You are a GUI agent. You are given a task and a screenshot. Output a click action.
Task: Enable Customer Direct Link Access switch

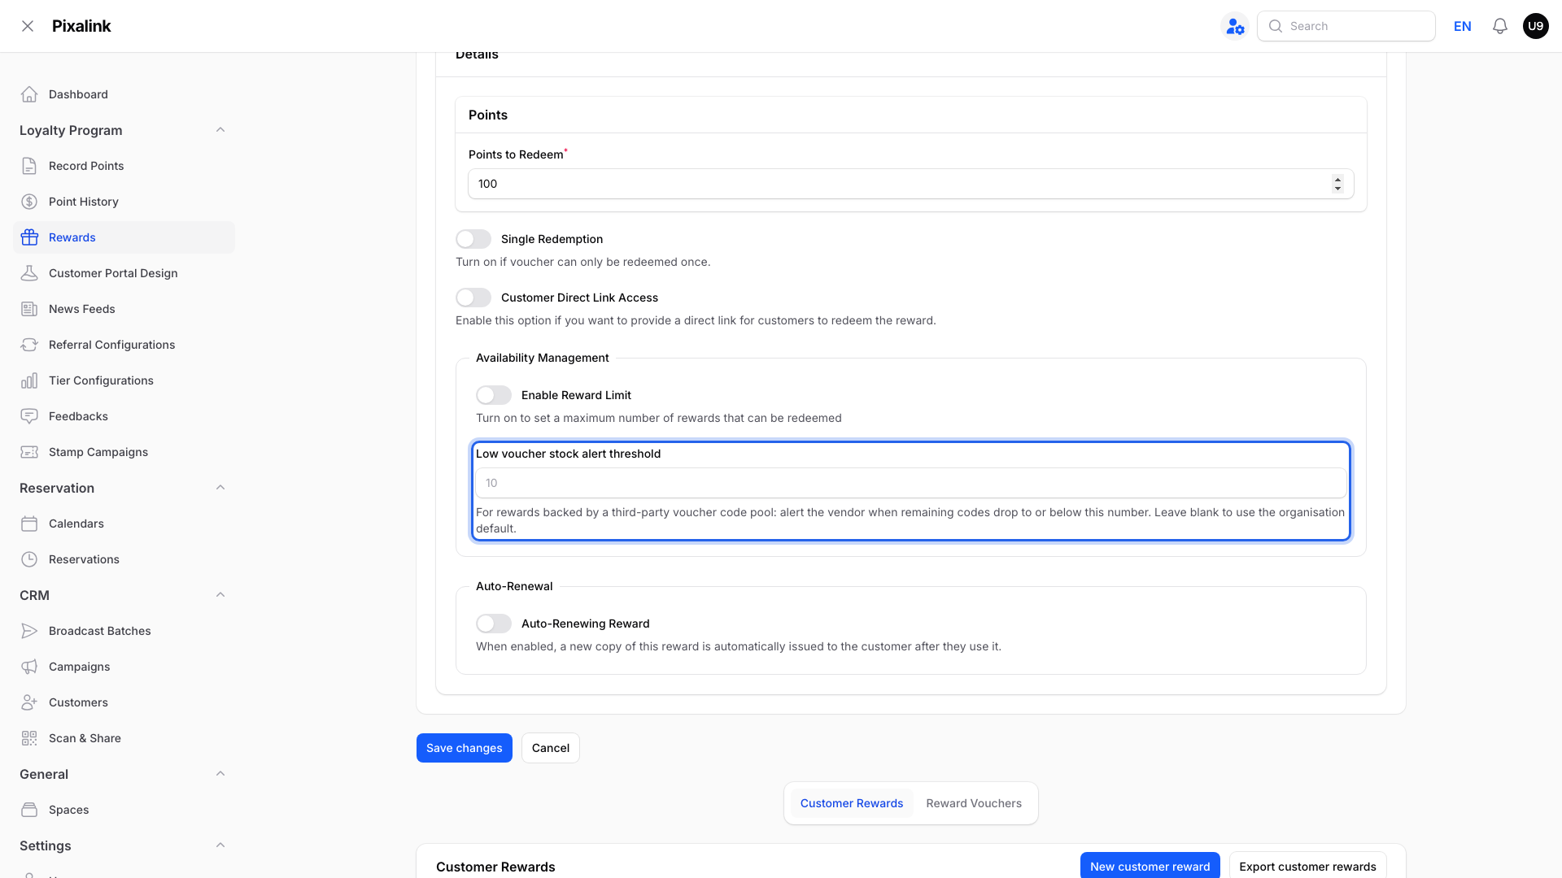click(x=473, y=298)
